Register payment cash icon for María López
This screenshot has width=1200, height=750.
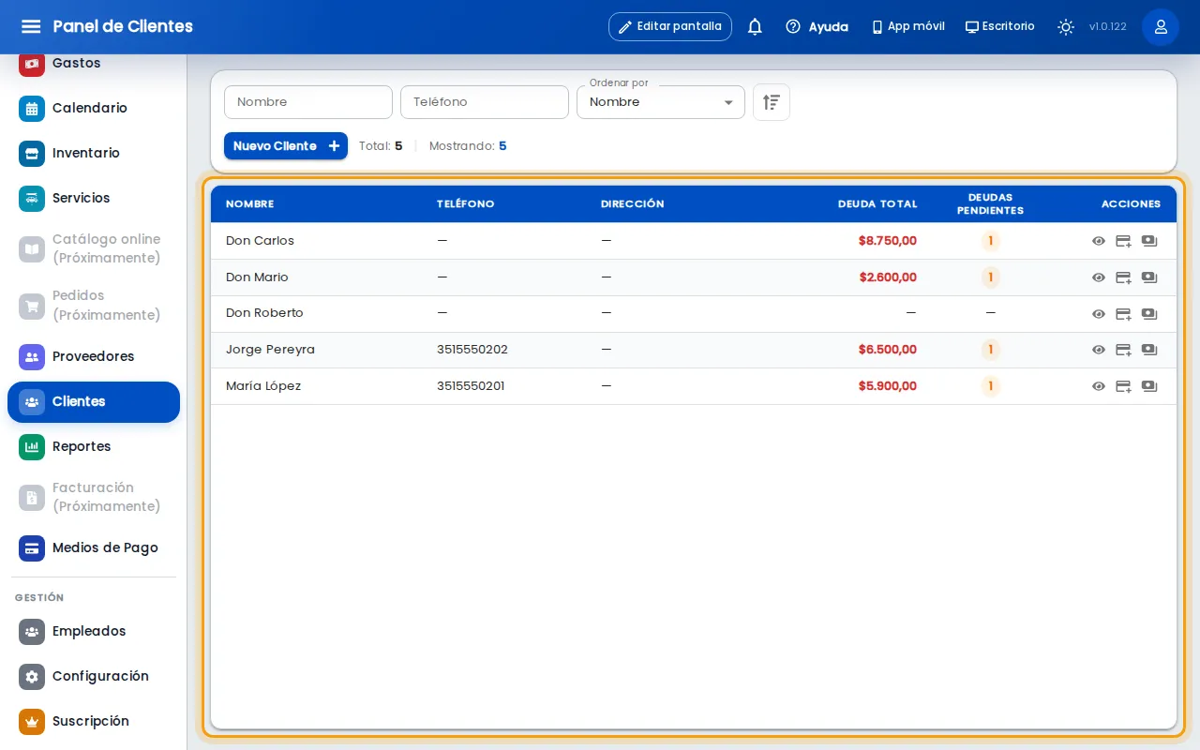click(x=1149, y=386)
